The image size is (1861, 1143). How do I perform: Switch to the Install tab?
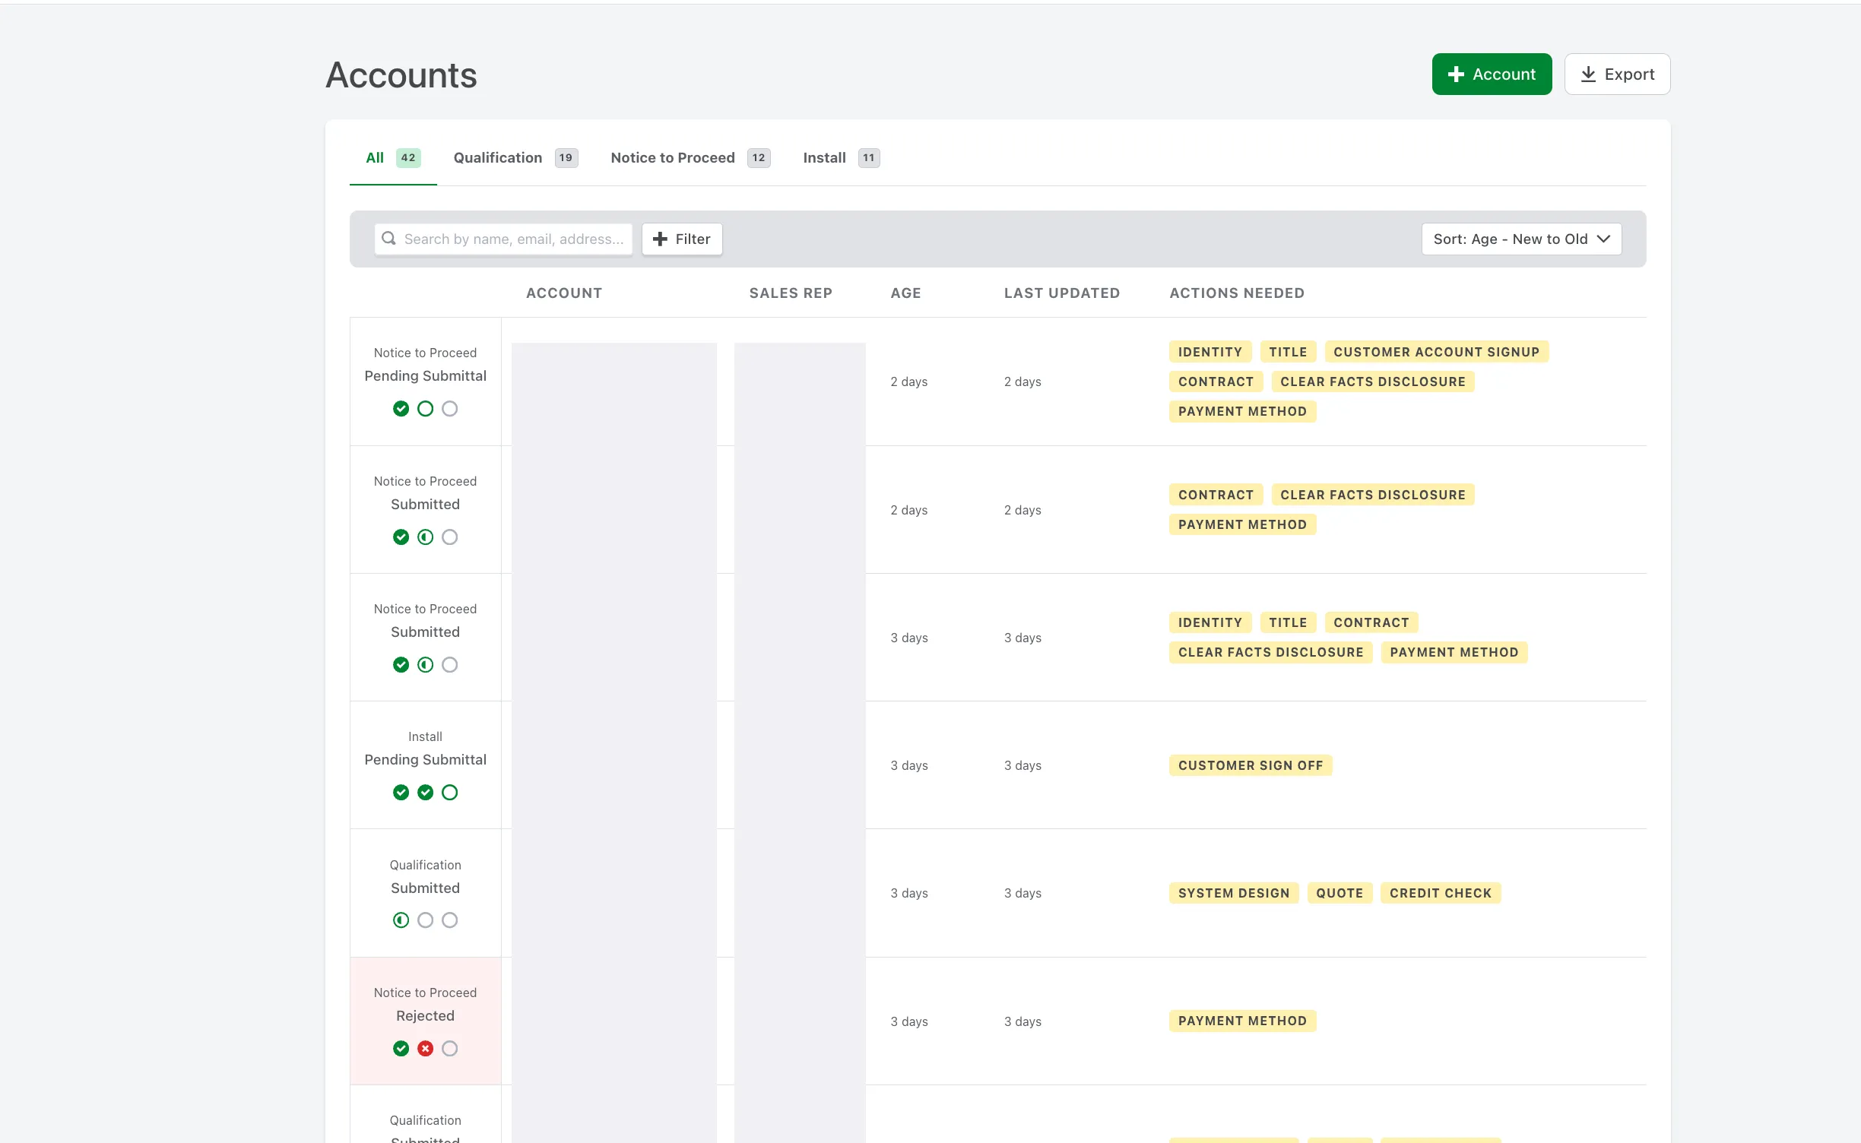tap(841, 157)
